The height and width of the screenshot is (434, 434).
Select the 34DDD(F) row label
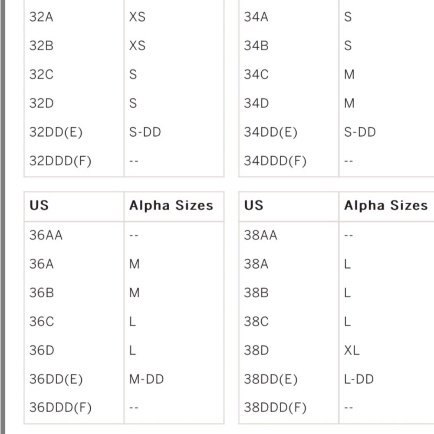(x=275, y=161)
